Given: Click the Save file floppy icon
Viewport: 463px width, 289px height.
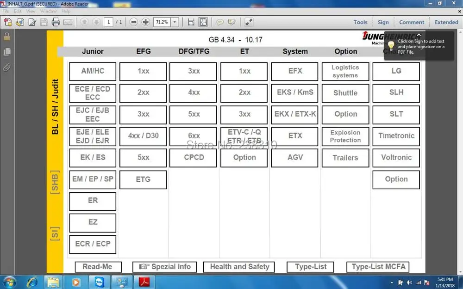Looking at the screenshot, I should 44,22.
